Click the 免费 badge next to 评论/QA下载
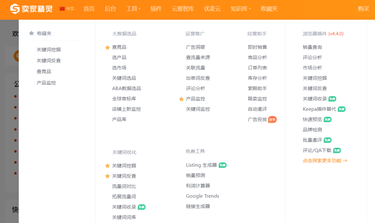Screen dimensions: 375x223 click(x=337, y=150)
